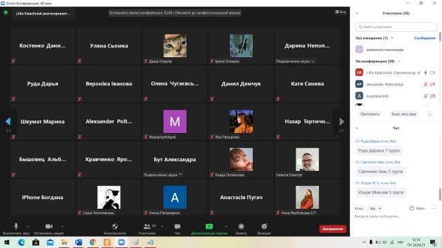End the meeting with the red button

tap(333, 229)
